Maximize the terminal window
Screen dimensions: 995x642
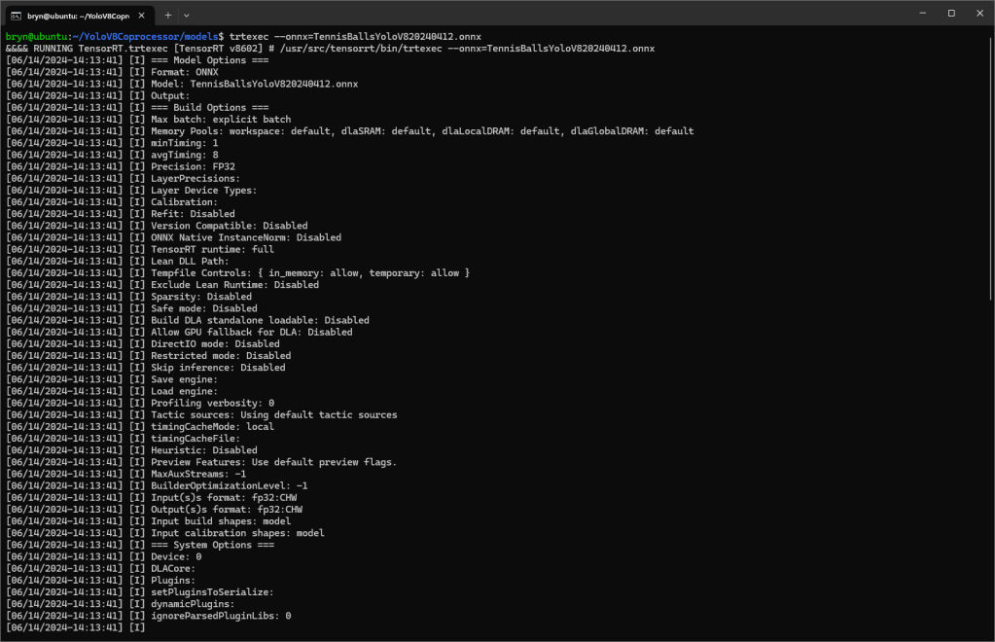click(x=950, y=14)
